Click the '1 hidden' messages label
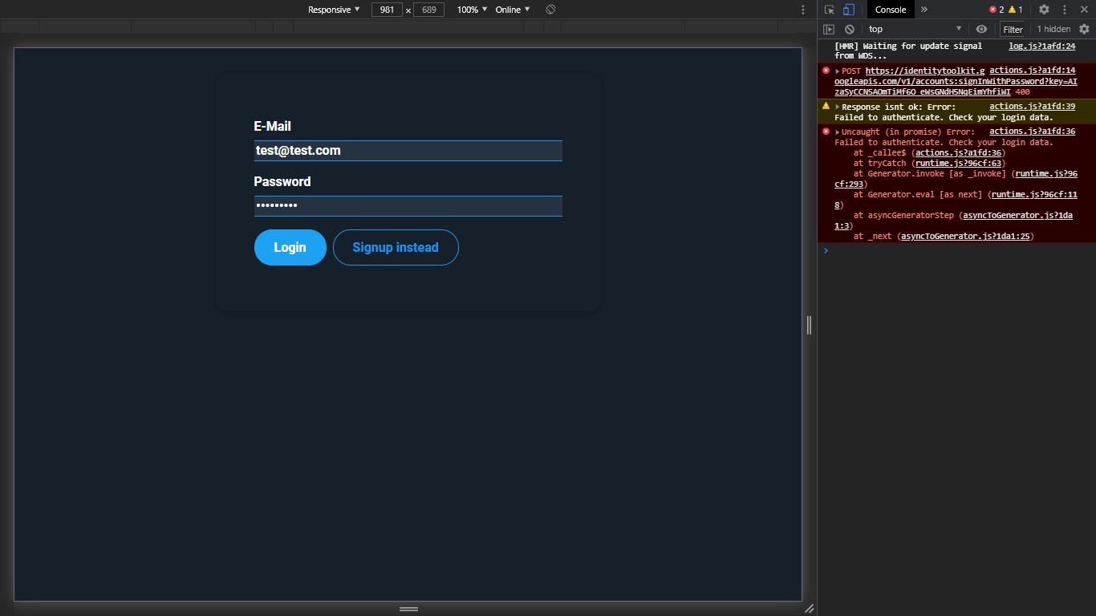This screenshot has width=1096, height=616. click(x=1053, y=29)
